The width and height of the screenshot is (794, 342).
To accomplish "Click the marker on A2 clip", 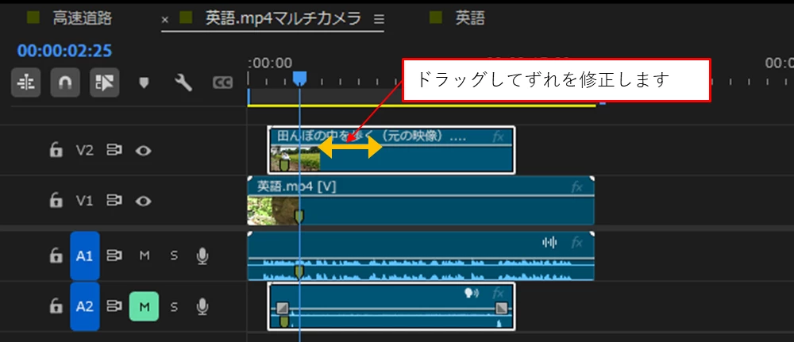I will coord(284,321).
